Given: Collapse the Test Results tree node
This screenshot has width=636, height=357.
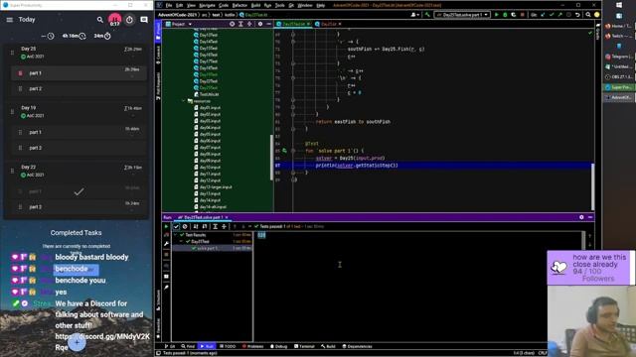Looking at the screenshot, I should tap(176, 235).
